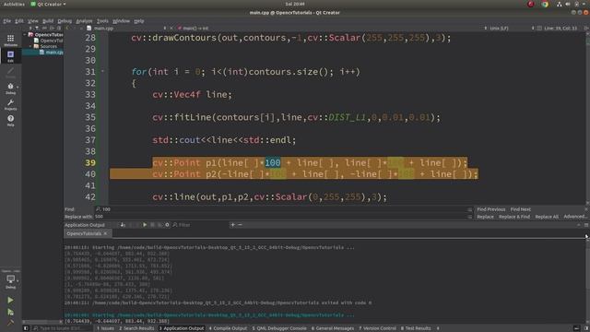Click Replace & Find button
The width and height of the screenshot is (590, 332).
[514, 217]
